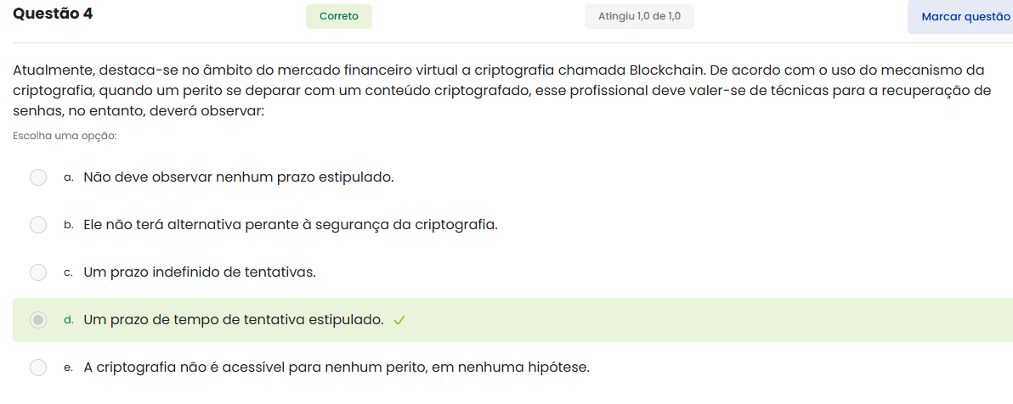Click the Correto status badge

click(338, 16)
